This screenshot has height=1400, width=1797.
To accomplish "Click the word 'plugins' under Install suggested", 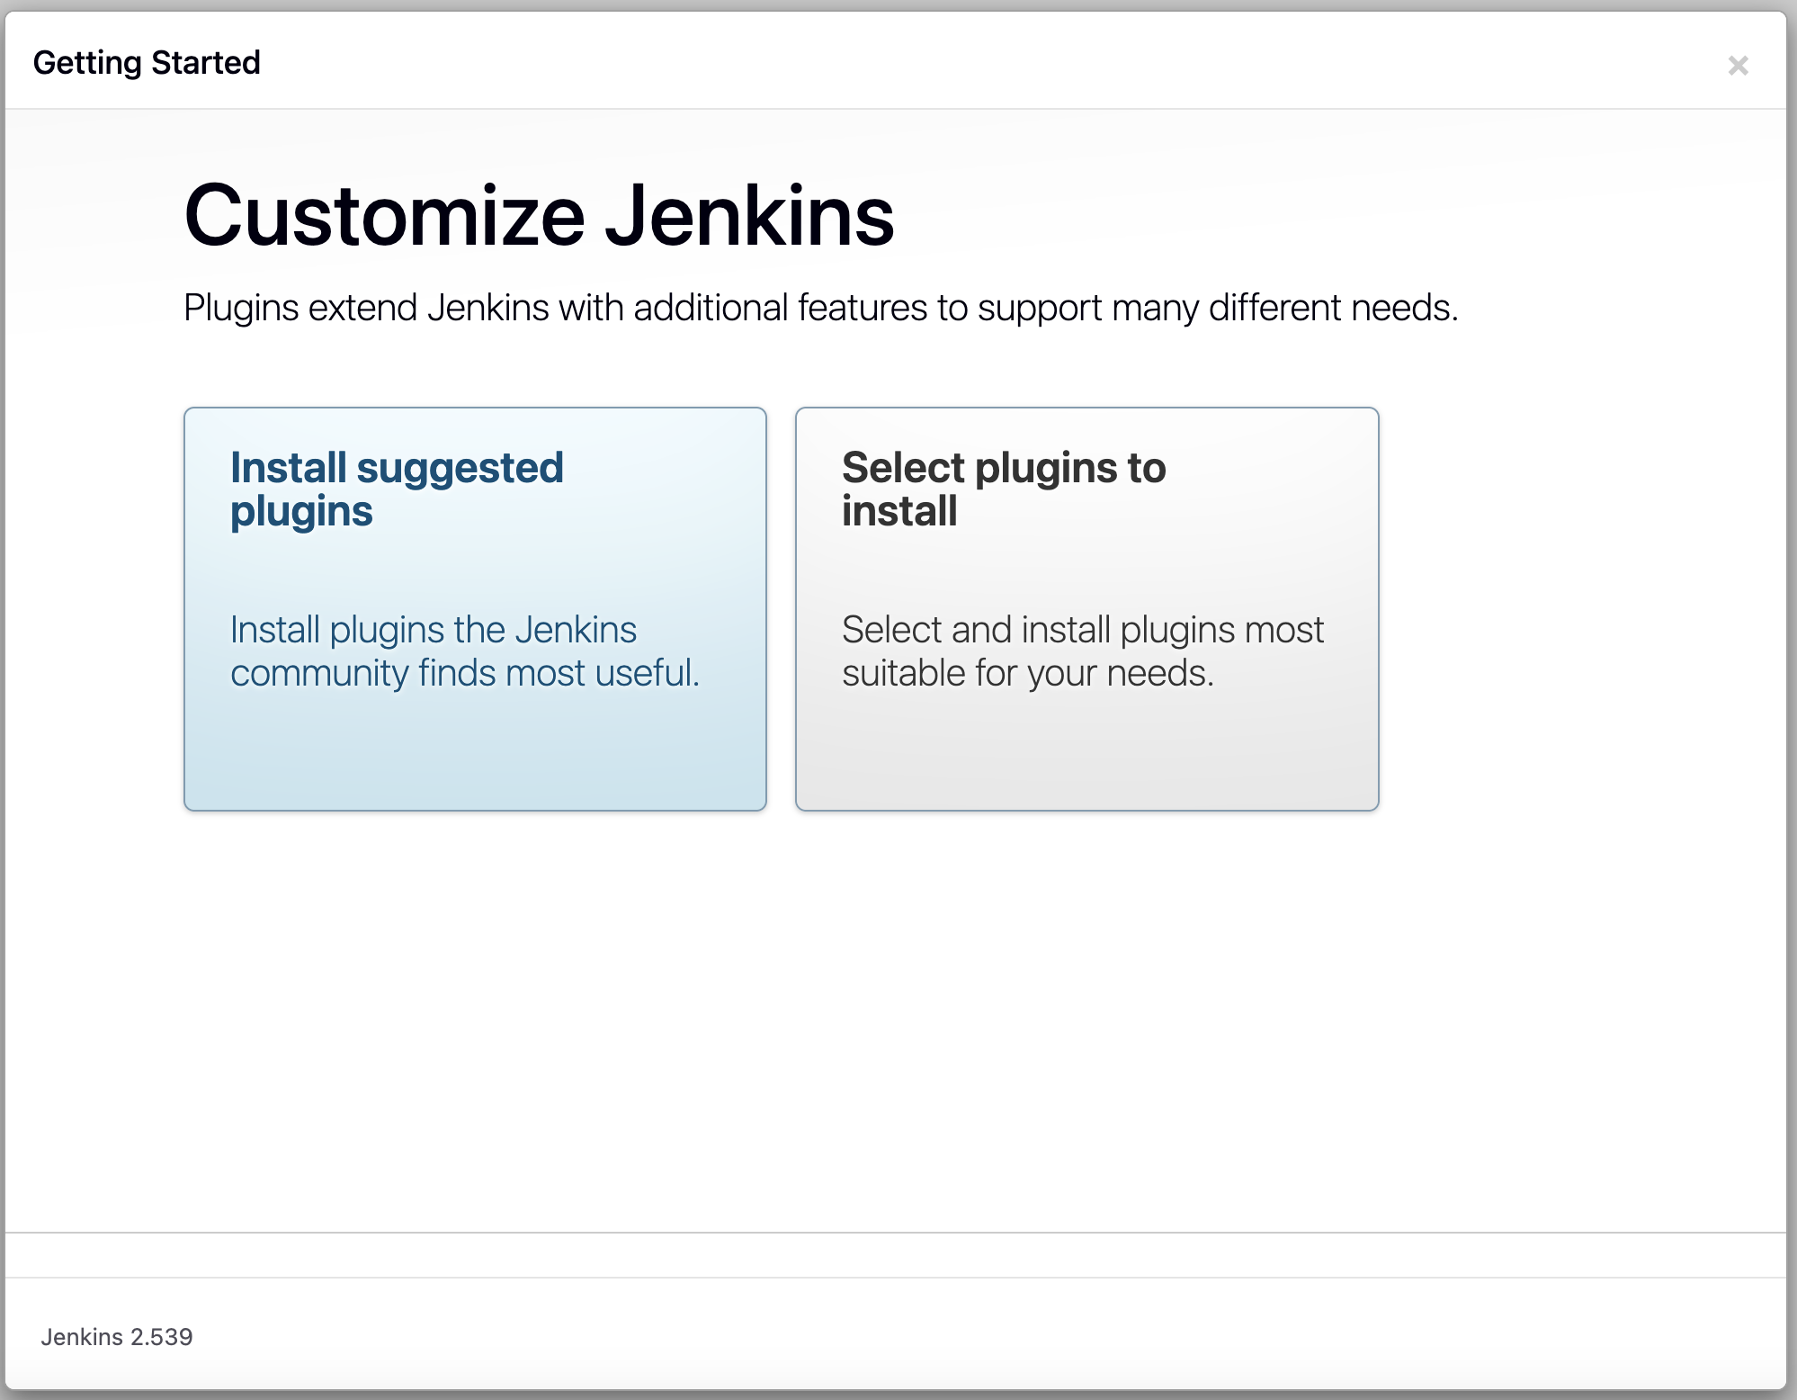I will 301,512.
